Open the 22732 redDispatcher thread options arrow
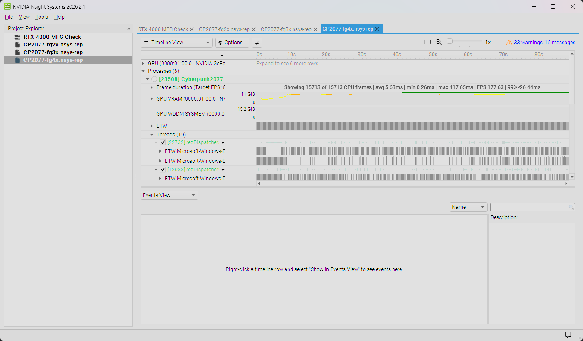This screenshot has width=583, height=341. click(223, 143)
